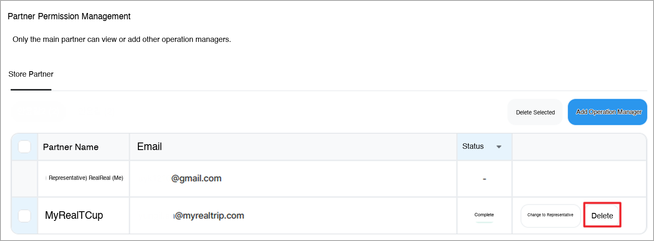Select the @myrealtrip.com email cell
This screenshot has height=241, width=654.
(x=209, y=216)
